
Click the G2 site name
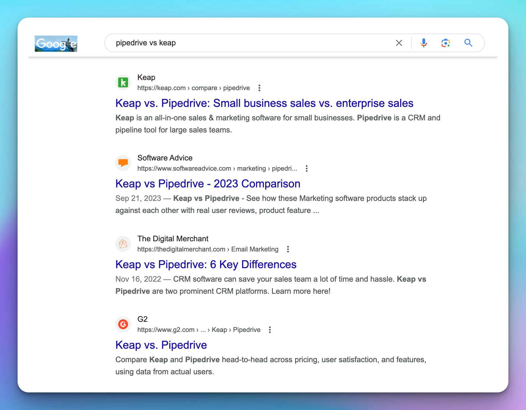[x=142, y=319]
